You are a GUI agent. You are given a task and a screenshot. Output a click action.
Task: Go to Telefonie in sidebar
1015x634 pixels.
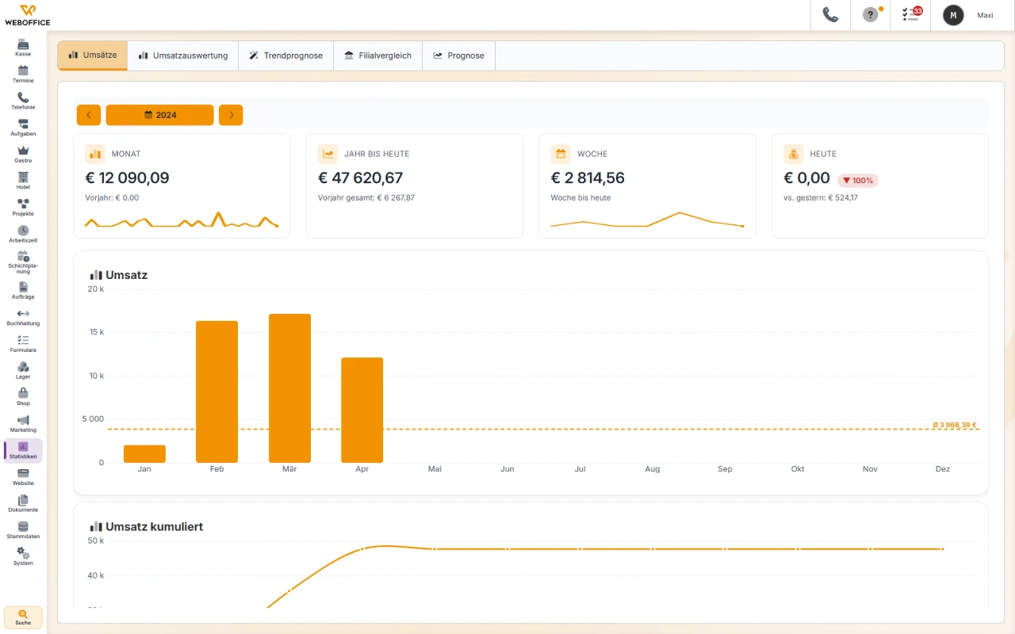(23, 101)
